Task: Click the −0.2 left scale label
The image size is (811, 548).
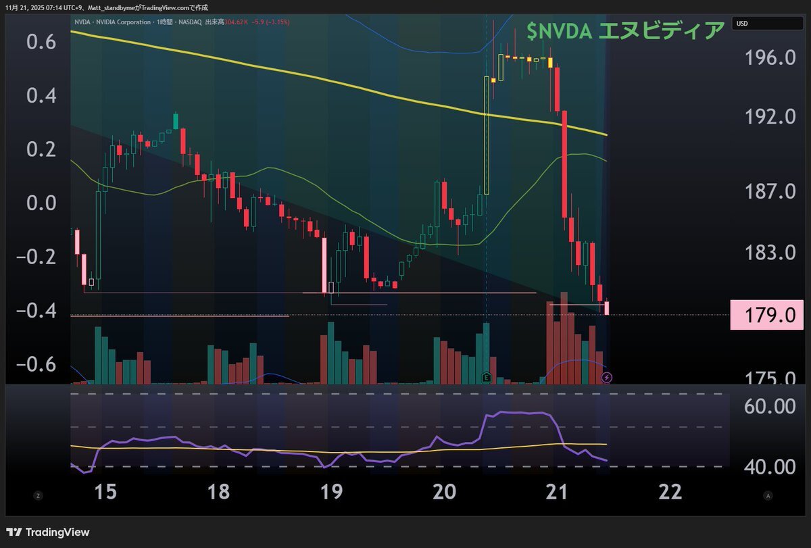Action: tap(36, 257)
